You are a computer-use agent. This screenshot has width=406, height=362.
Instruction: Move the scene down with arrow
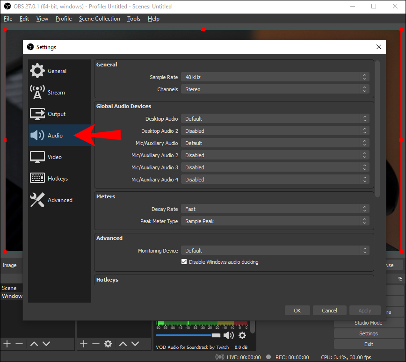pos(46,344)
